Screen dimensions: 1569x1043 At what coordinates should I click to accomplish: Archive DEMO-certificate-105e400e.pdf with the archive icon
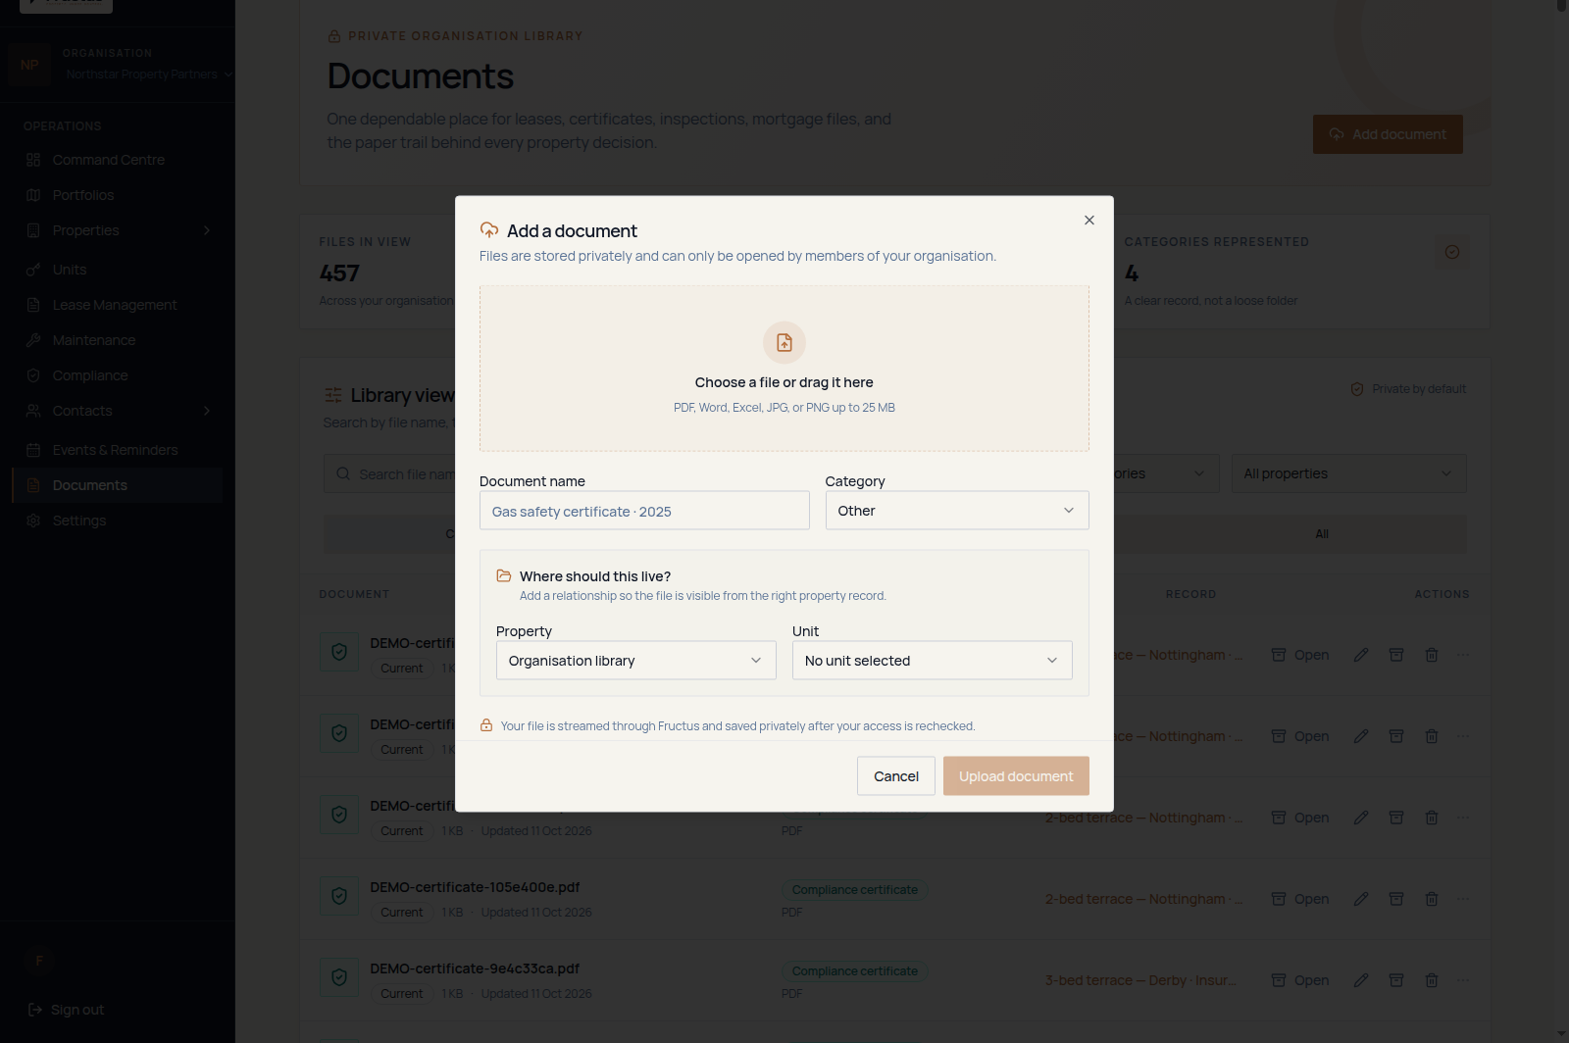click(1396, 899)
